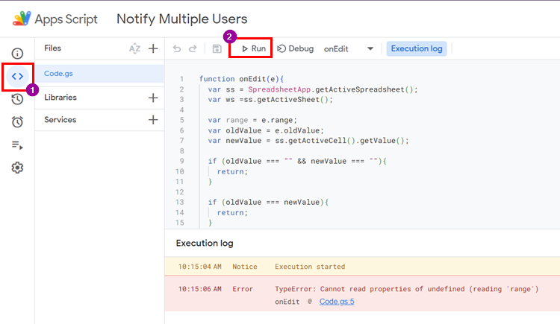Open the project Overview info icon
Image resolution: width=560 pixels, height=324 pixels.
click(x=17, y=54)
